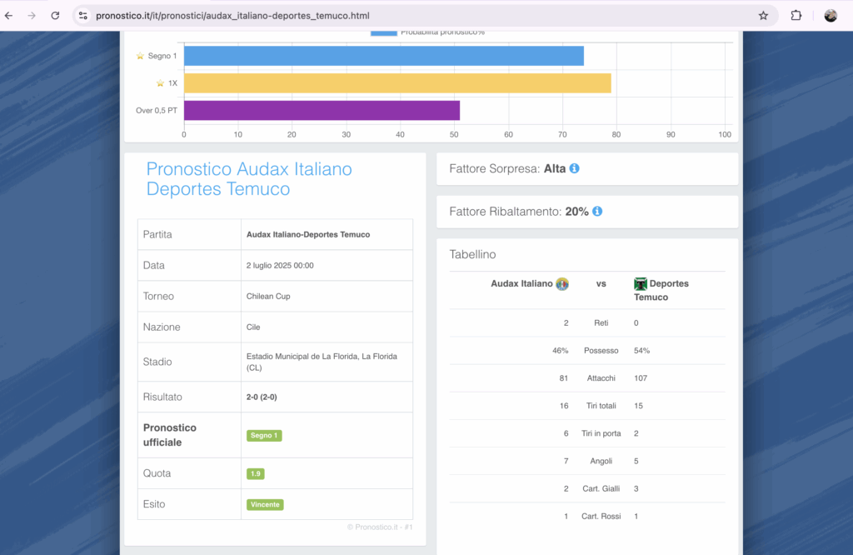Click the Chilean Cup tournament value

[x=268, y=297]
